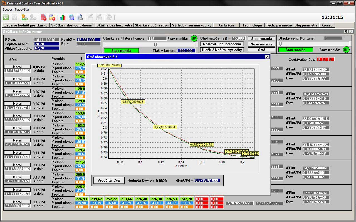Click the add user toolbar icon
The image size is (356, 222).
[24, 18]
